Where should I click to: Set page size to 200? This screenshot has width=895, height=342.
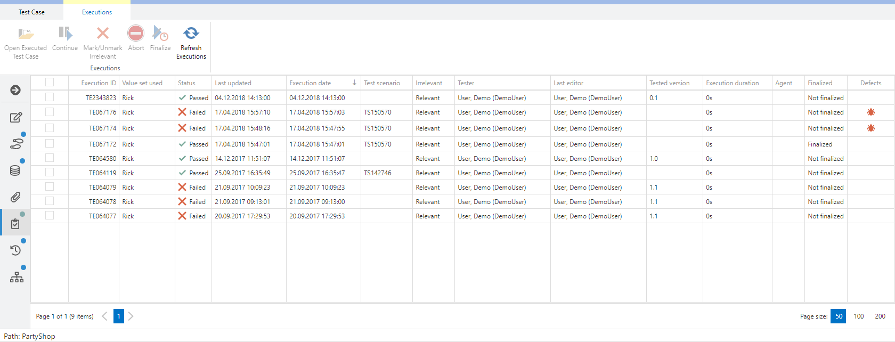click(x=880, y=316)
